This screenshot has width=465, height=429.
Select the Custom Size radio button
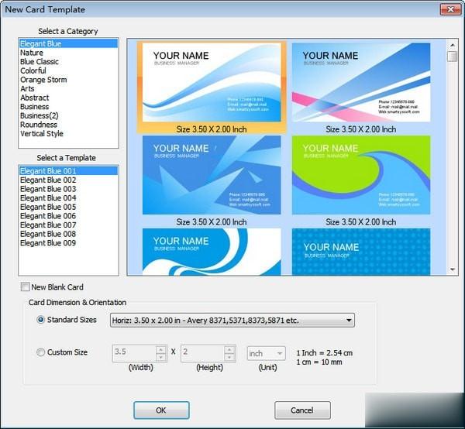pyautogui.click(x=40, y=352)
